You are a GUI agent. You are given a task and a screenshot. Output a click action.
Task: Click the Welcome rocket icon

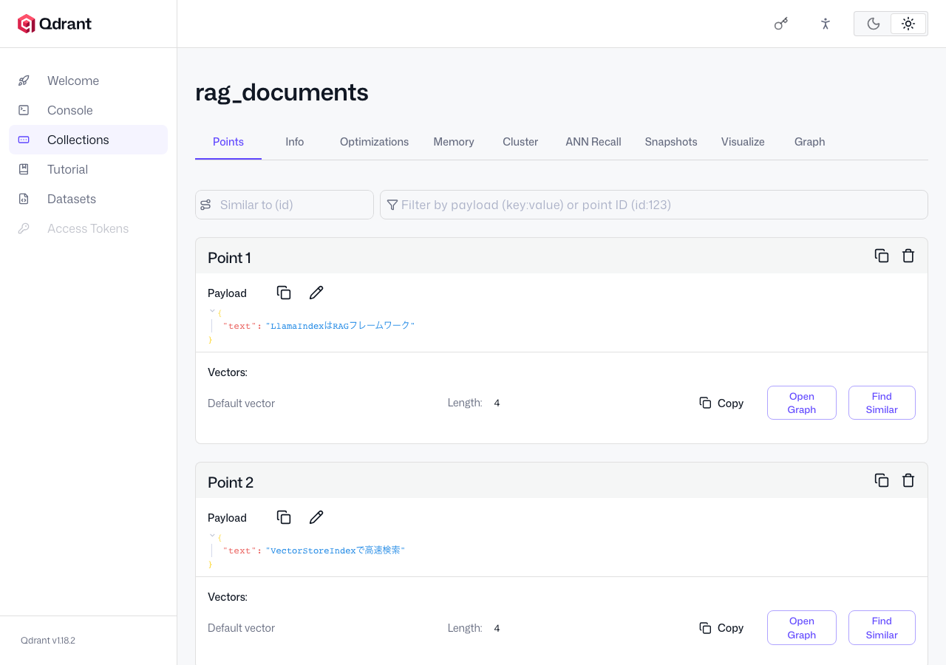pyautogui.click(x=24, y=81)
